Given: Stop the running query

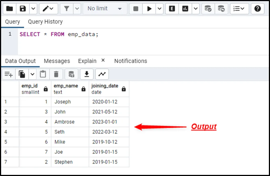Looking at the screenshot, I should point(136,9).
